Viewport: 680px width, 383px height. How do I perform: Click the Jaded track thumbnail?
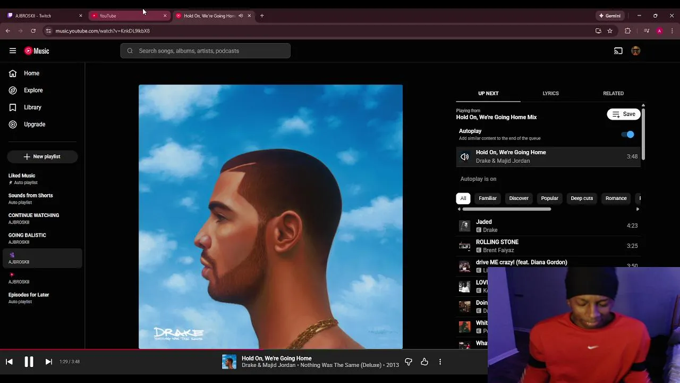(x=464, y=226)
